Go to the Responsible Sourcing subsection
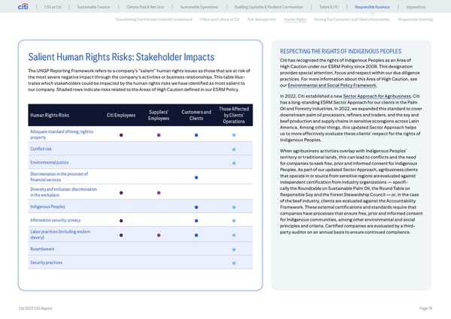Image resolution: width=451 pixels, height=319 pixels. tap(413, 21)
